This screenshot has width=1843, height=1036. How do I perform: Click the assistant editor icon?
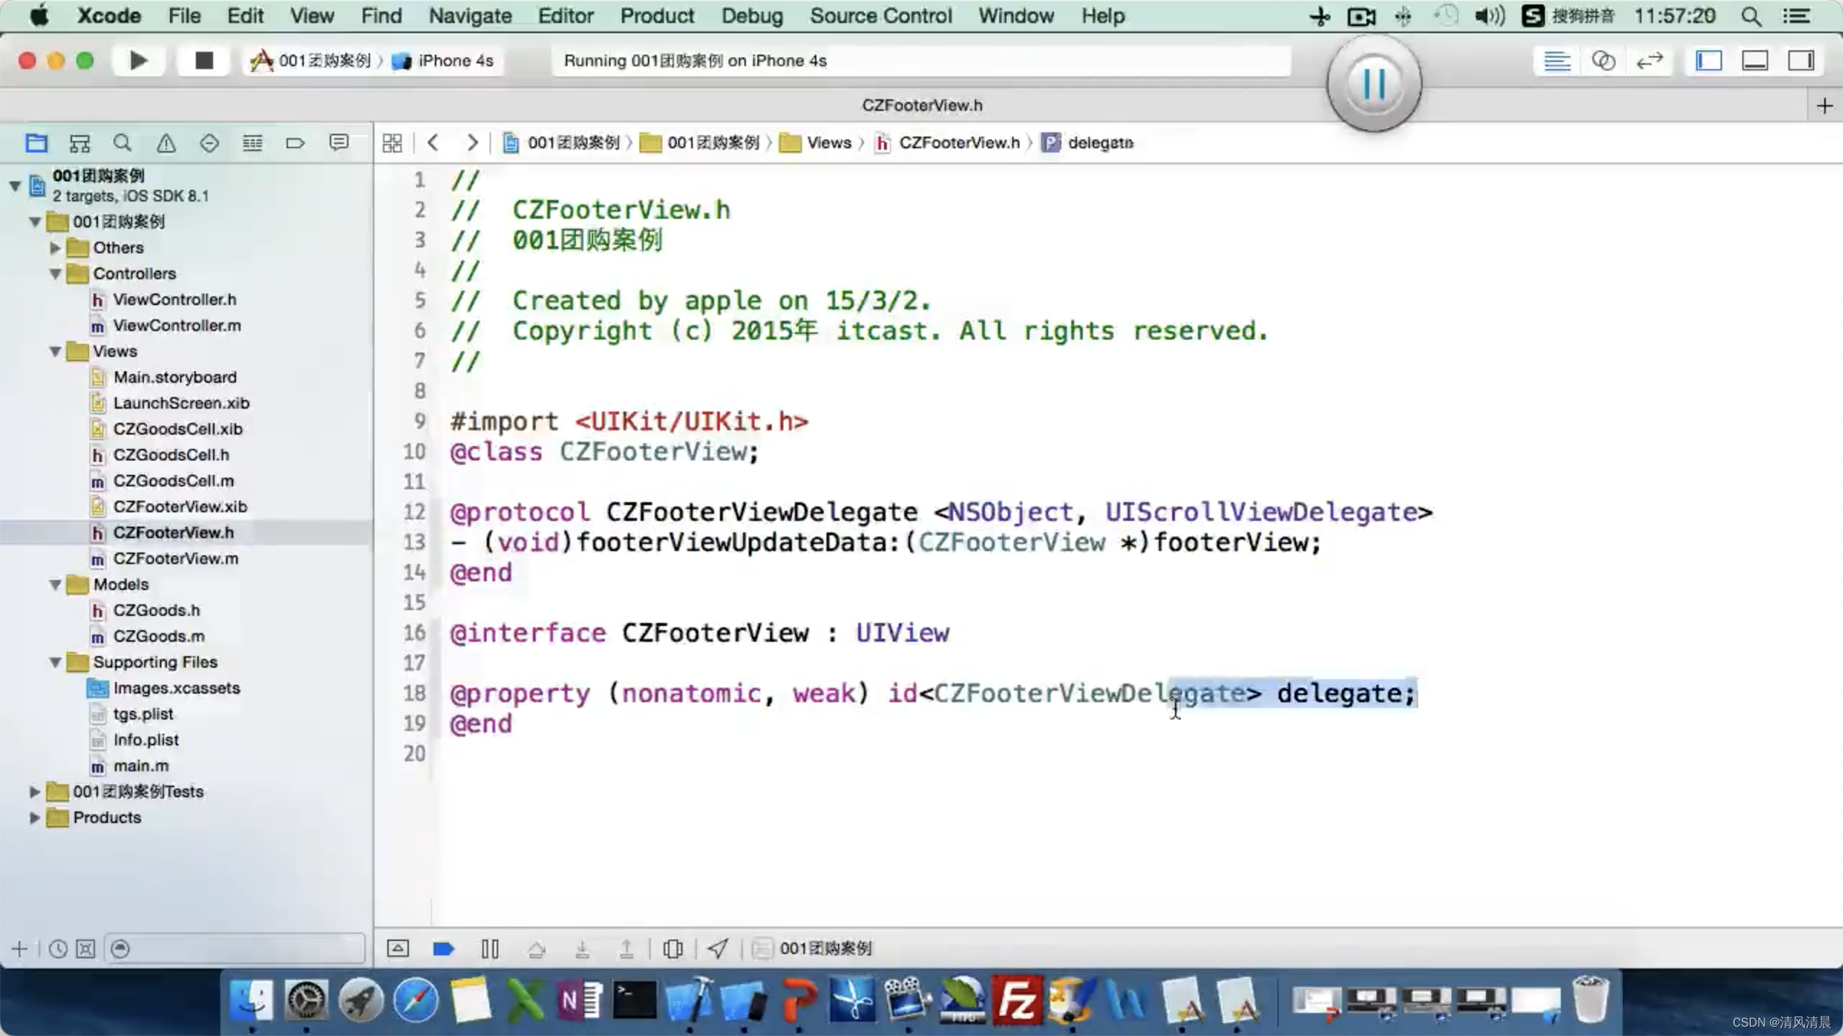tap(1604, 60)
